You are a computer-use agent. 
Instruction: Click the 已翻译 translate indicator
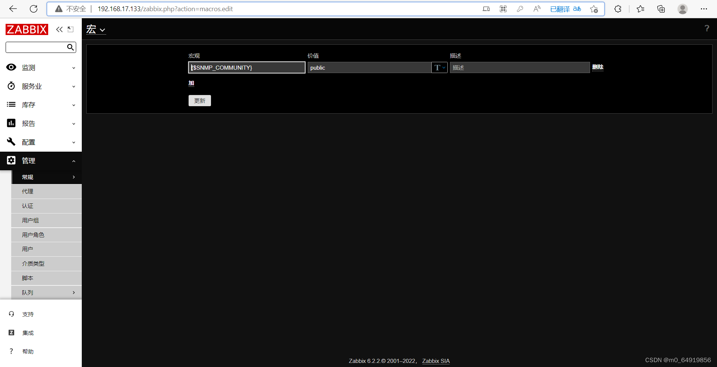(566, 9)
